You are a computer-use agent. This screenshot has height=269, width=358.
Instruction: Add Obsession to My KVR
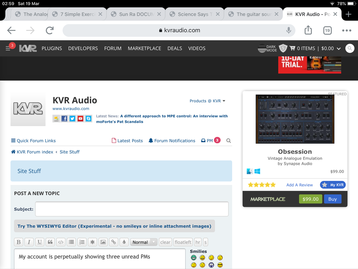coord(333,185)
